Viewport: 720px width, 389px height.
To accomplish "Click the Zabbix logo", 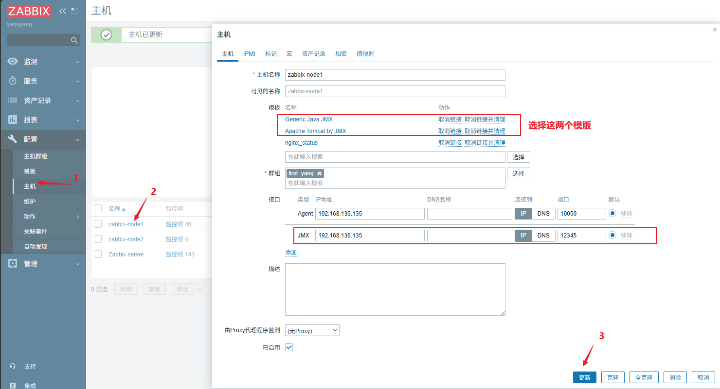I will (29, 11).
